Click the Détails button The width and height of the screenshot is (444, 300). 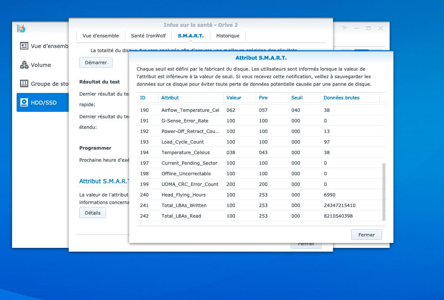(92, 213)
